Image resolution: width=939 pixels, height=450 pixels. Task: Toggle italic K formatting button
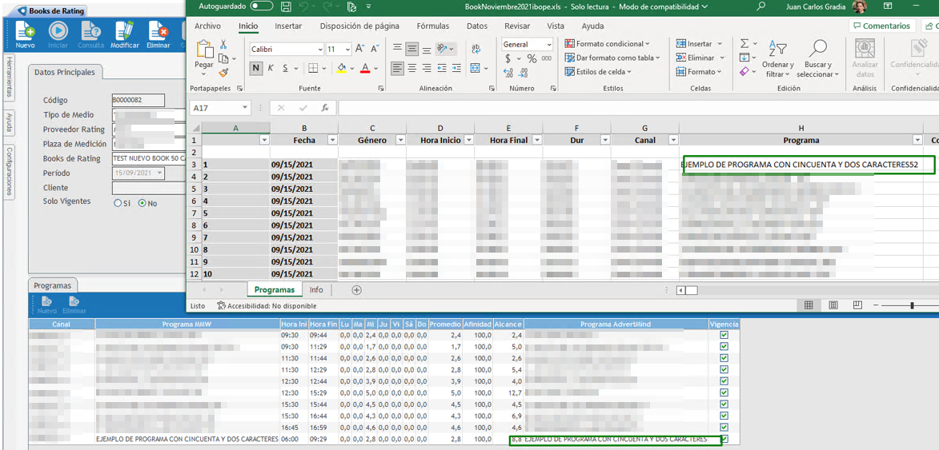271,68
